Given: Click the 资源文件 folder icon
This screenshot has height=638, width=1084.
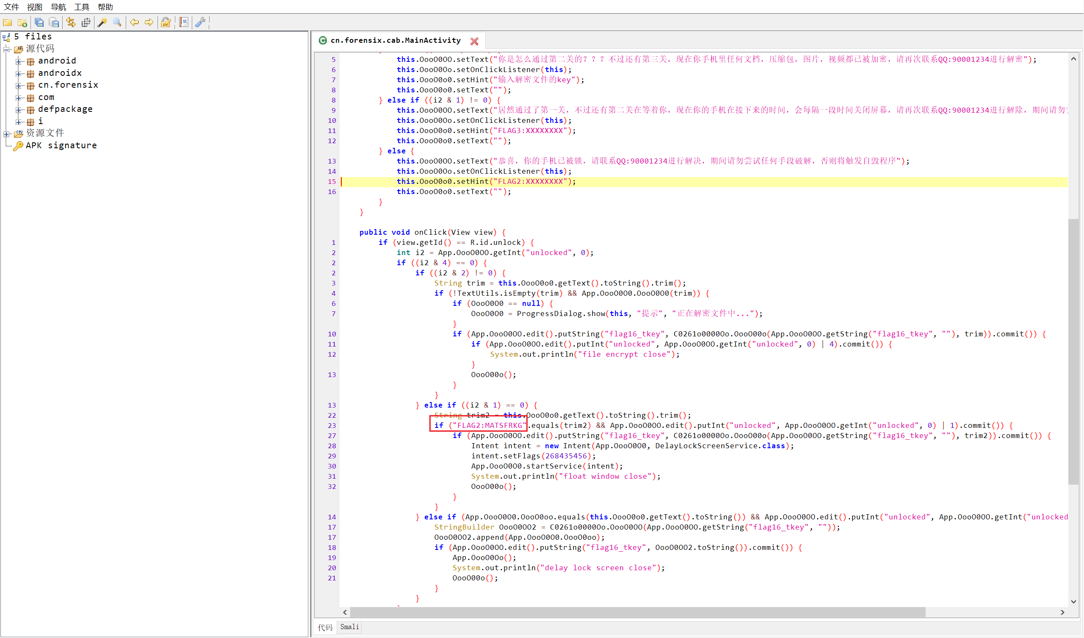Looking at the screenshot, I should pos(19,133).
